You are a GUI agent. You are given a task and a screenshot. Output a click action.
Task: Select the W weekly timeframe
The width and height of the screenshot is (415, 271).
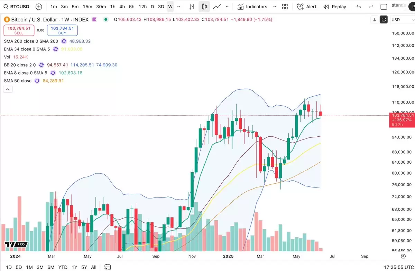[x=170, y=7]
